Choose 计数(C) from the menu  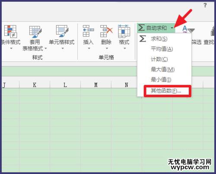(164, 59)
